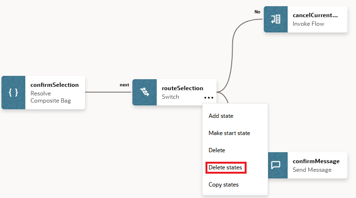This screenshot has height=198, width=356.
Task: Open the three-dot menu on routeSelection
Action: tap(208, 97)
